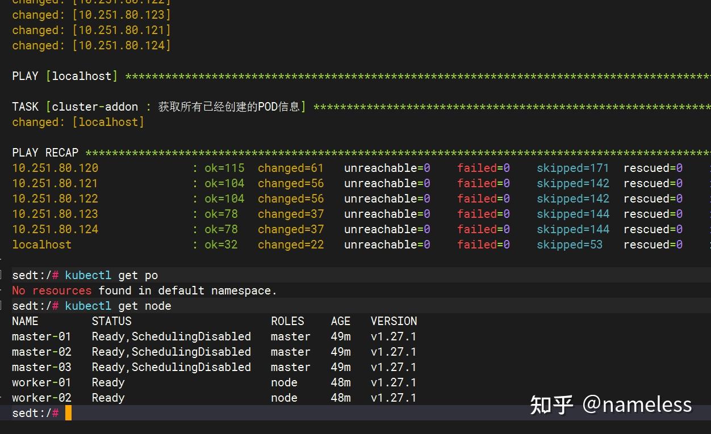The width and height of the screenshot is (711, 434).
Task: Click the PLAY [localhost] header line
Action: (x=65, y=75)
